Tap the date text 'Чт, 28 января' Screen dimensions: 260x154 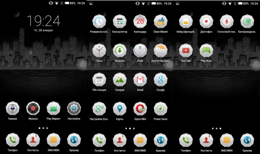tap(43, 30)
